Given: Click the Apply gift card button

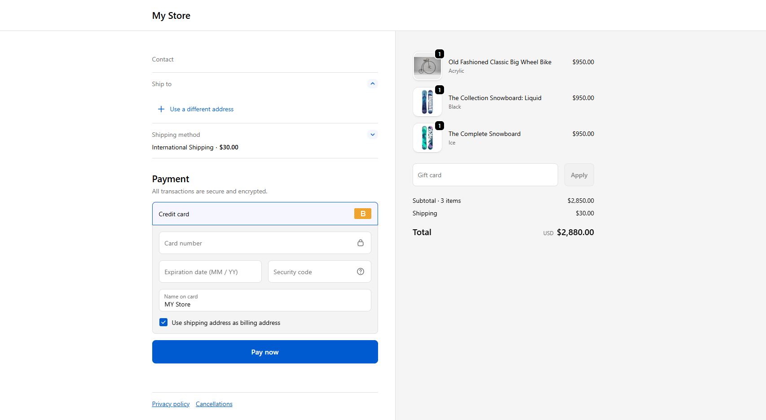Looking at the screenshot, I should tap(579, 175).
